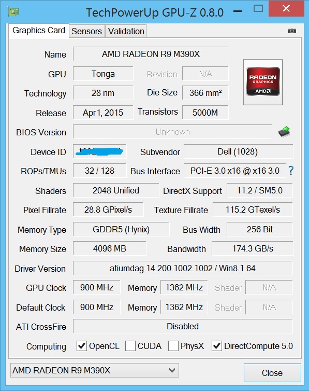Click Default Clock row Shader N/A field
Screen dimensions: 309x391
coord(269,307)
